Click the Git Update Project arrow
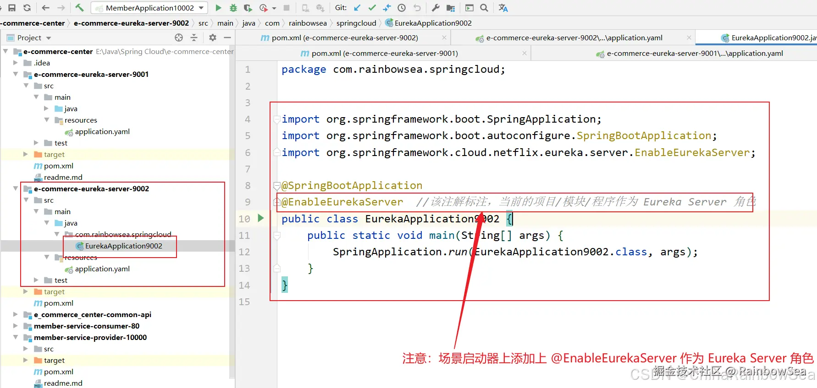The height and width of the screenshot is (388, 817). click(x=358, y=8)
